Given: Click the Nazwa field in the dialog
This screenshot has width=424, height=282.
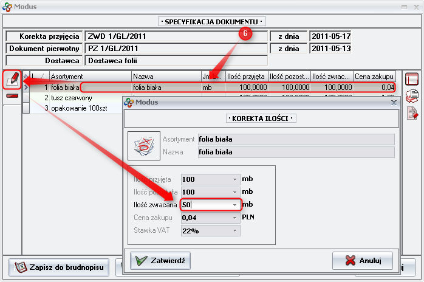Looking at the screenshot, I should click(296, 152).
